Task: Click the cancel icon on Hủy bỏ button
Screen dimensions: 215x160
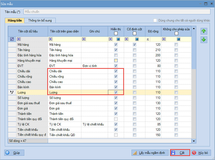Action: (x=194, y=153)
